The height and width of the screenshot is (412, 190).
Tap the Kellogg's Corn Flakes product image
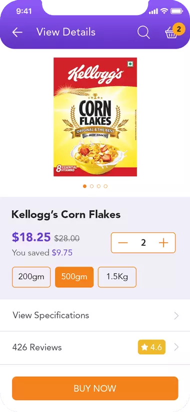[x=95, y=117]
